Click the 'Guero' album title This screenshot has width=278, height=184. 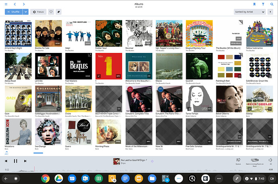point(68,146)
